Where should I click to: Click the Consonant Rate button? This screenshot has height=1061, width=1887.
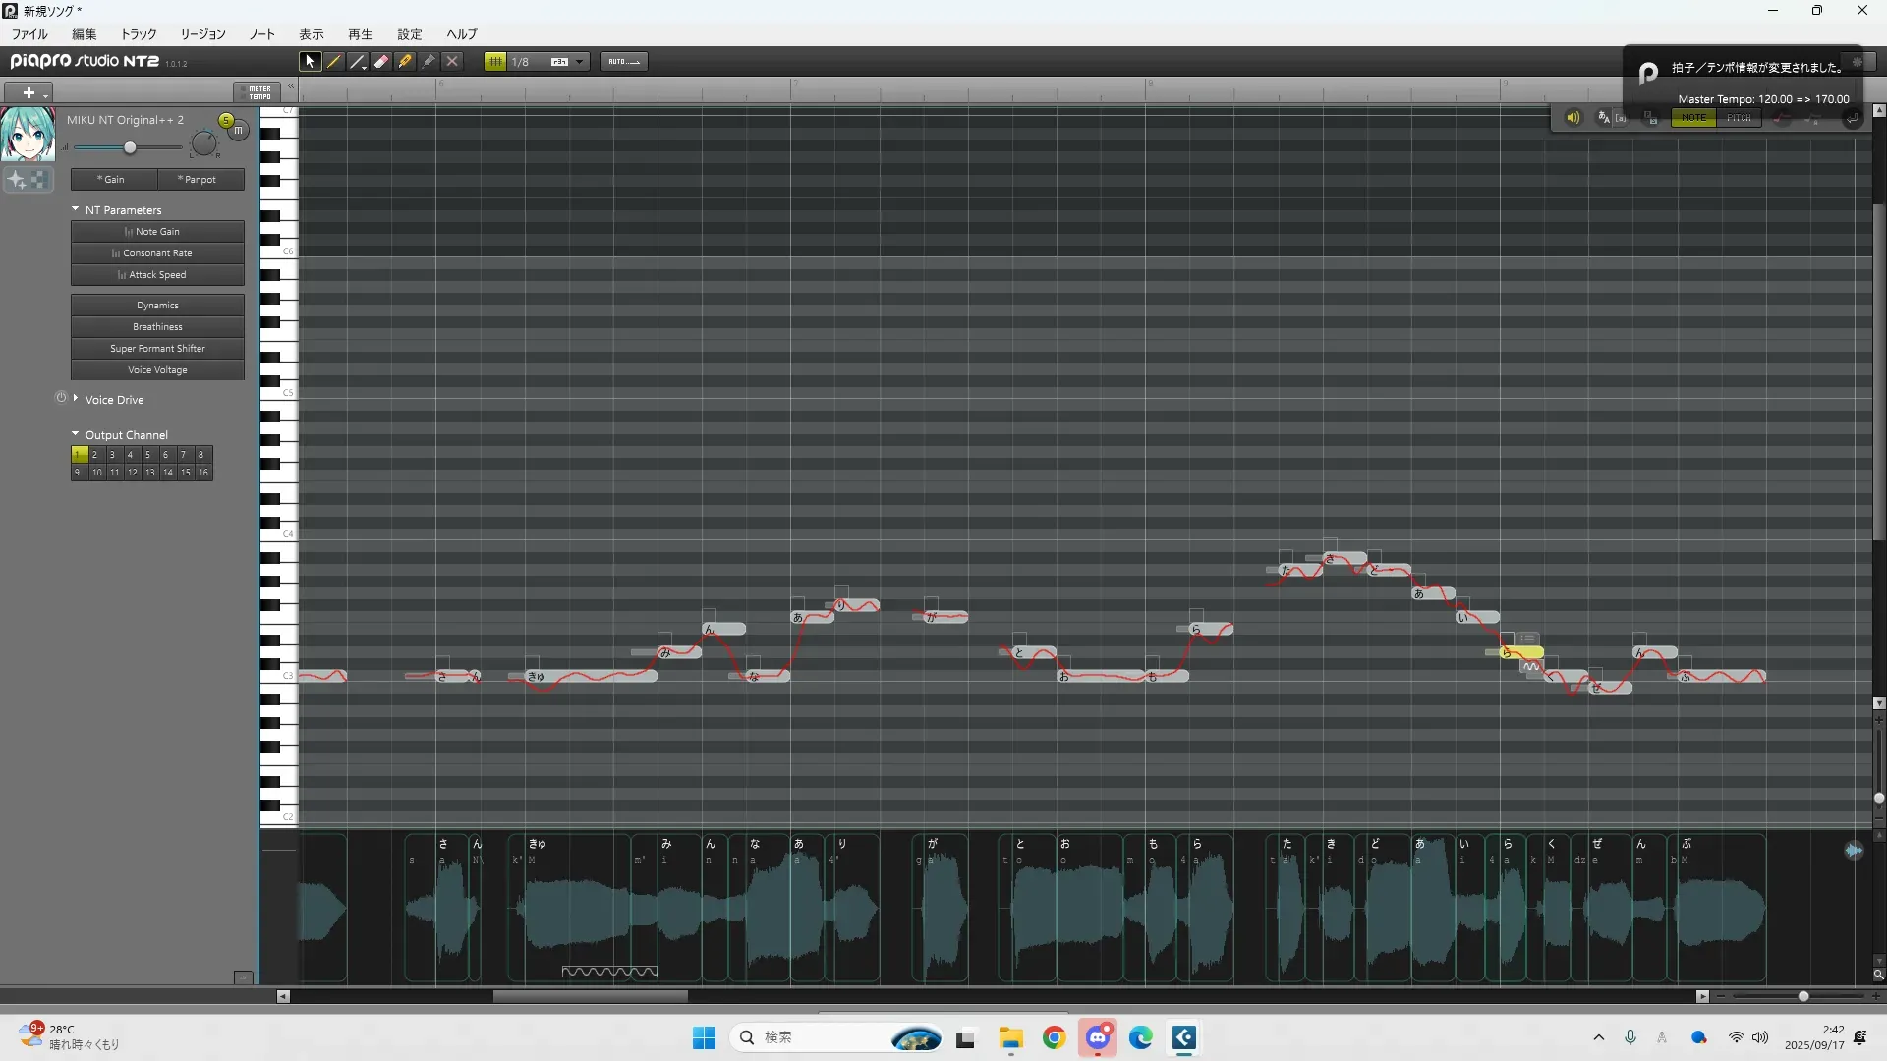[x=157, y=253]
